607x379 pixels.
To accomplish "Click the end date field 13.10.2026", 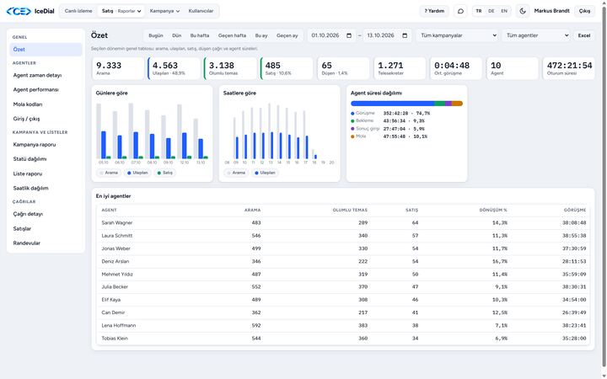I will click(388, 35).
